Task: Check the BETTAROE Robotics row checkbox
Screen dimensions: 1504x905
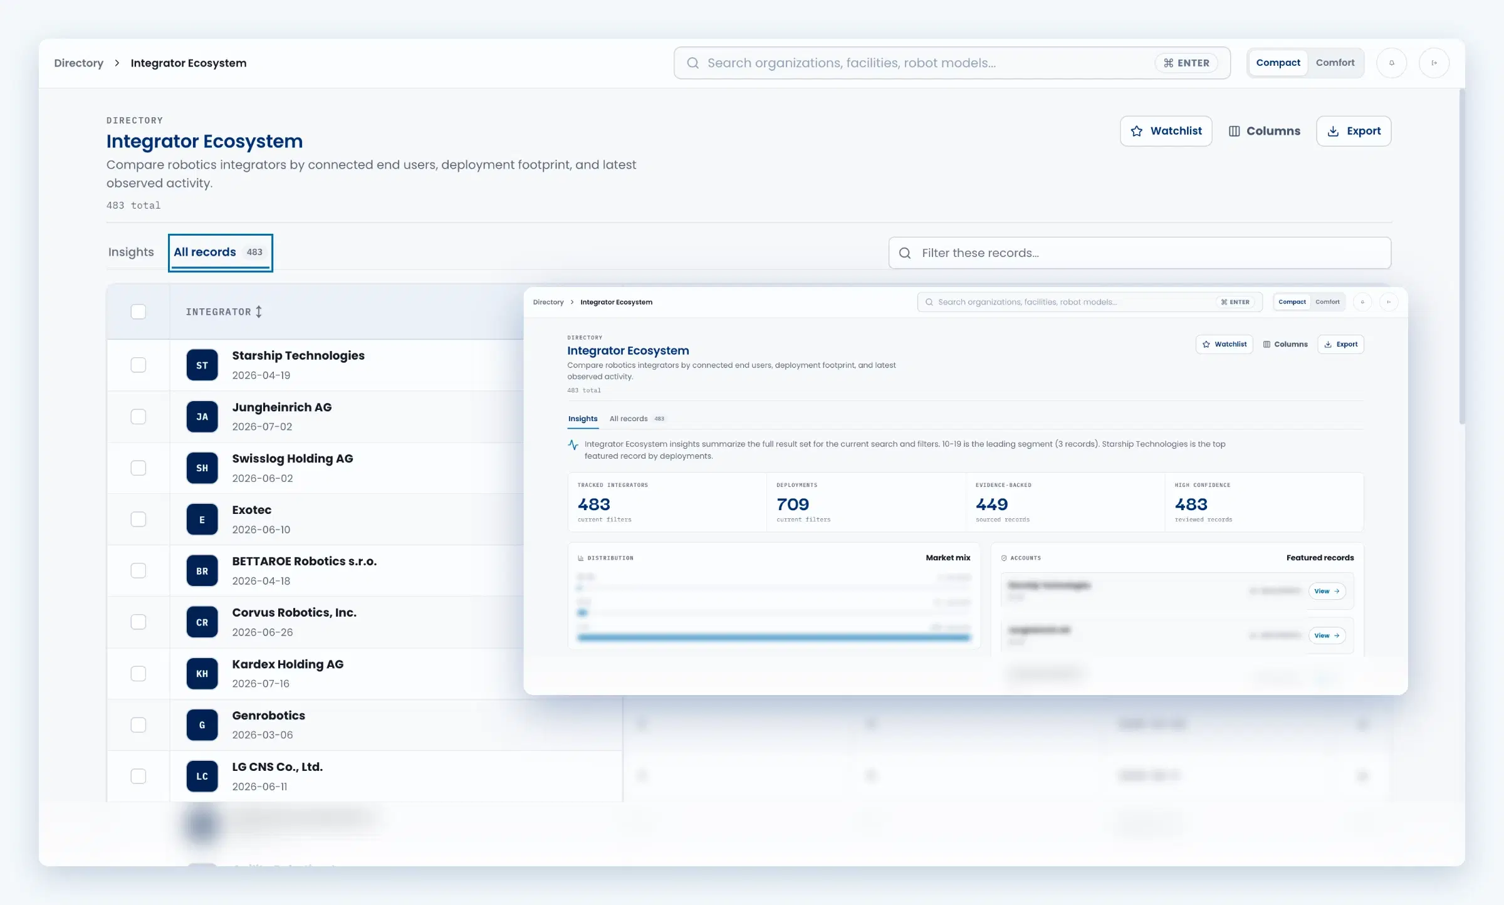Action: pyautogui.click(x=138, y=571)
